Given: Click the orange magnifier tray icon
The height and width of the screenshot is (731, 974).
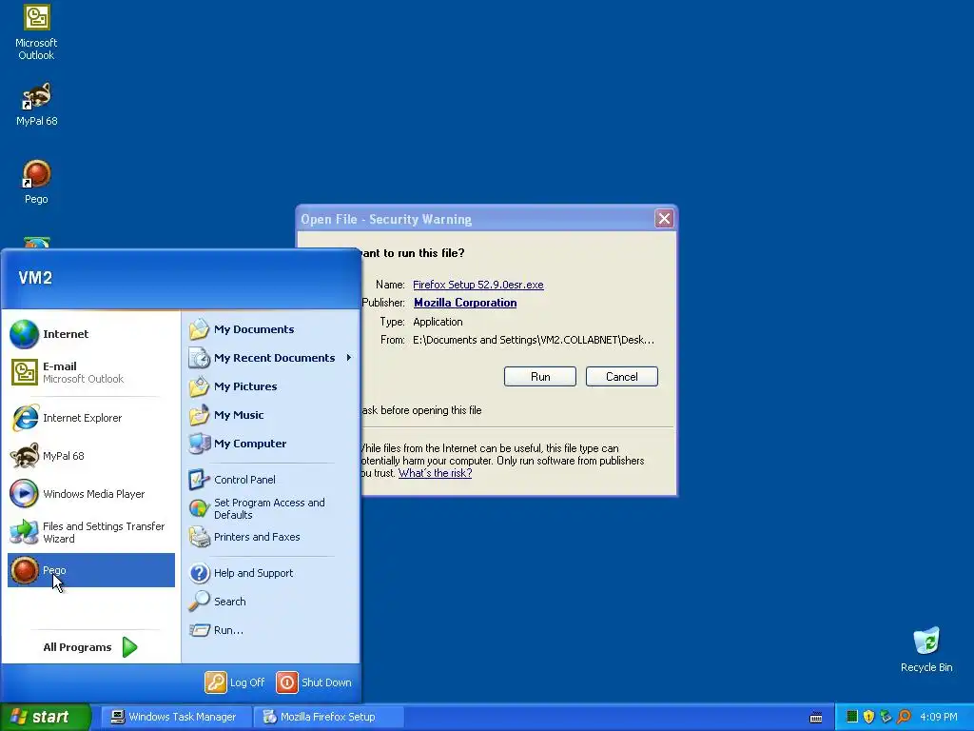Looking at the screenshot, I should [904, 717].
